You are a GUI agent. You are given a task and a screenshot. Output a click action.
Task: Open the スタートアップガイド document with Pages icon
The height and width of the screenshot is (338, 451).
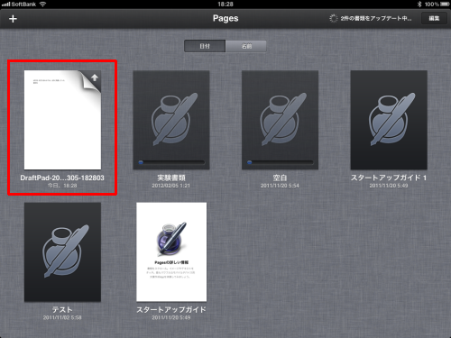171,251
